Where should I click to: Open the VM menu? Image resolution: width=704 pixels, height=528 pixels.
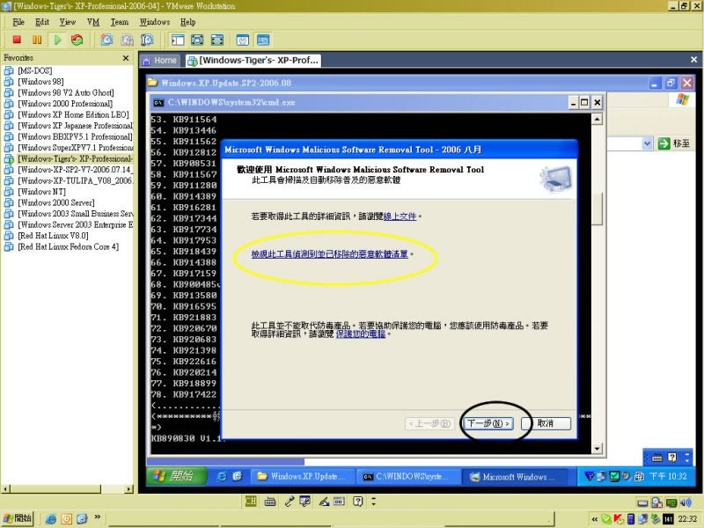click(x=93, y=22)
